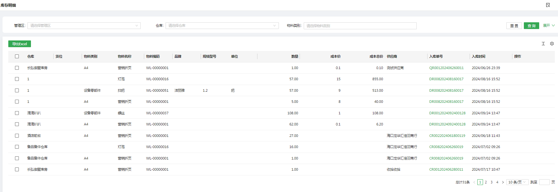558x192 pixels.
Task: Click the 物料编码 column header
Action: click(x=153, y=56)
